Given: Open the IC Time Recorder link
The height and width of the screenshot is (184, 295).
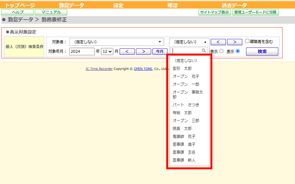Looking at the screenshot, I should click(99, 69).
